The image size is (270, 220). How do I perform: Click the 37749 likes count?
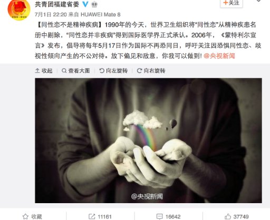(241, 217)
